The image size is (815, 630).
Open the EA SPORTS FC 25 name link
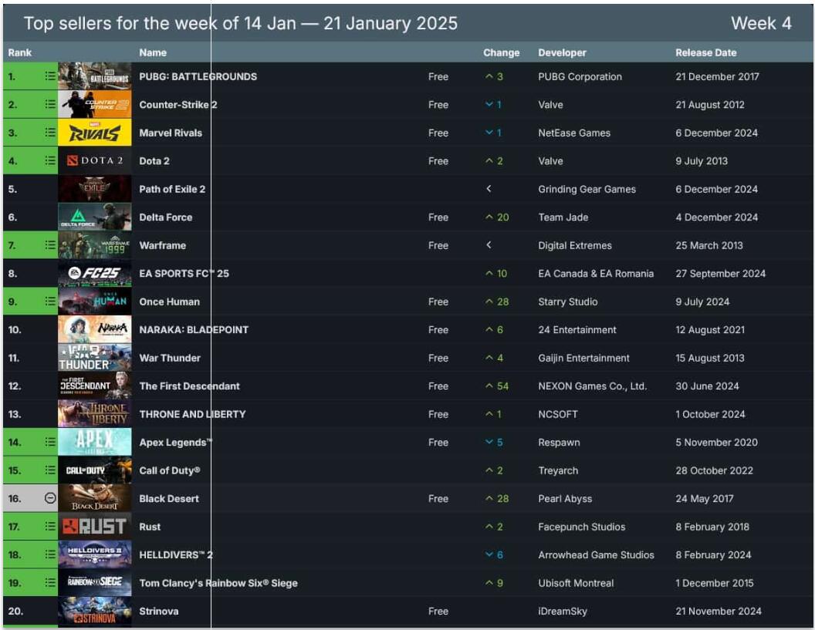[184, 273]
